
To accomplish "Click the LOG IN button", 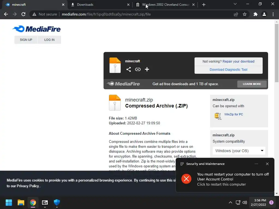I will (50, 40).
